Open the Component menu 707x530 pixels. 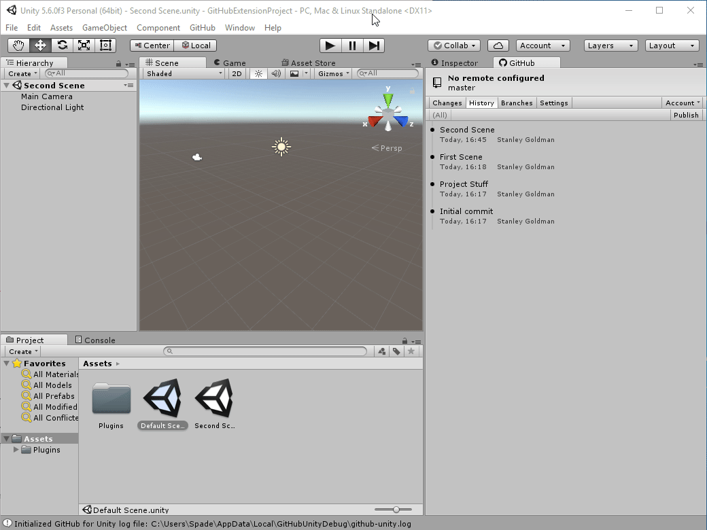tap(158, 27)
